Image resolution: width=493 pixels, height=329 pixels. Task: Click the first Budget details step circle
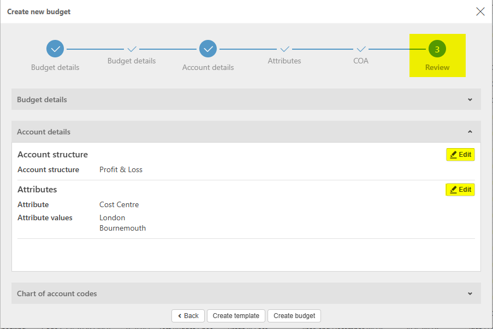pos(55,49)
